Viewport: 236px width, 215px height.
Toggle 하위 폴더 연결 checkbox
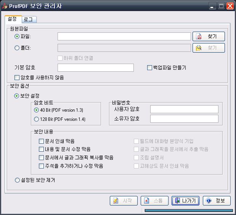click(60, 58)
